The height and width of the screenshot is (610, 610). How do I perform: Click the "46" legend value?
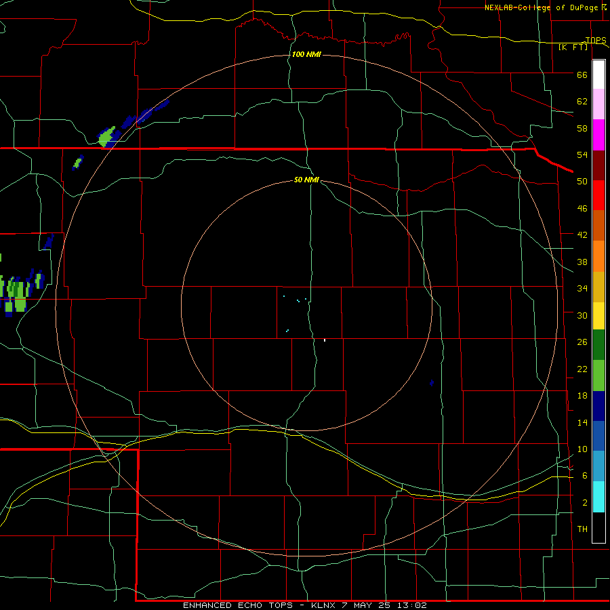point(582,209)
